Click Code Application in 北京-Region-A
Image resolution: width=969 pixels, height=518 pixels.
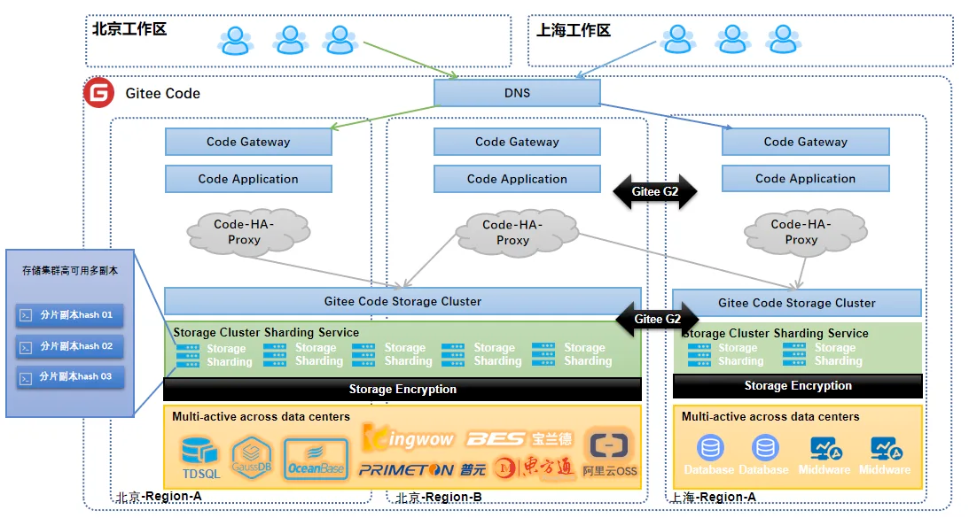[248, 179]
